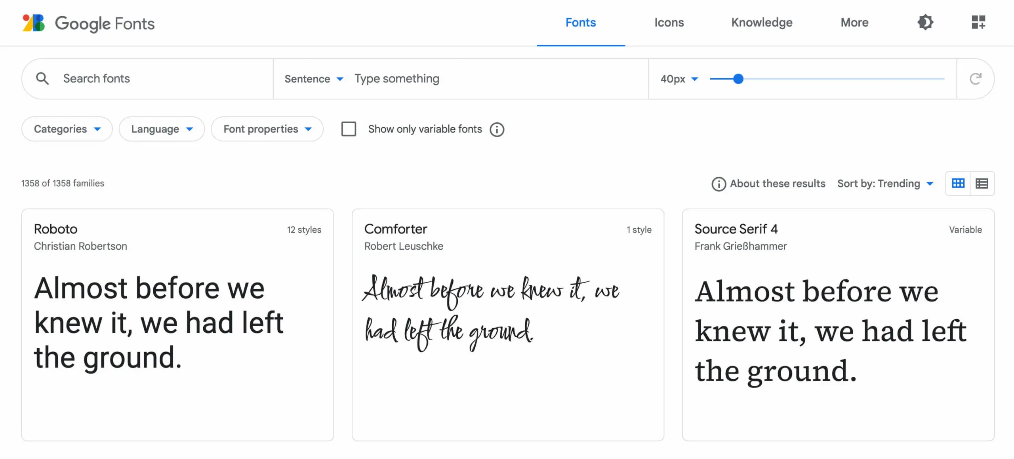1014x459 pixels.
Task: Open selected families grid-plus icon
Action: [978, 22]
